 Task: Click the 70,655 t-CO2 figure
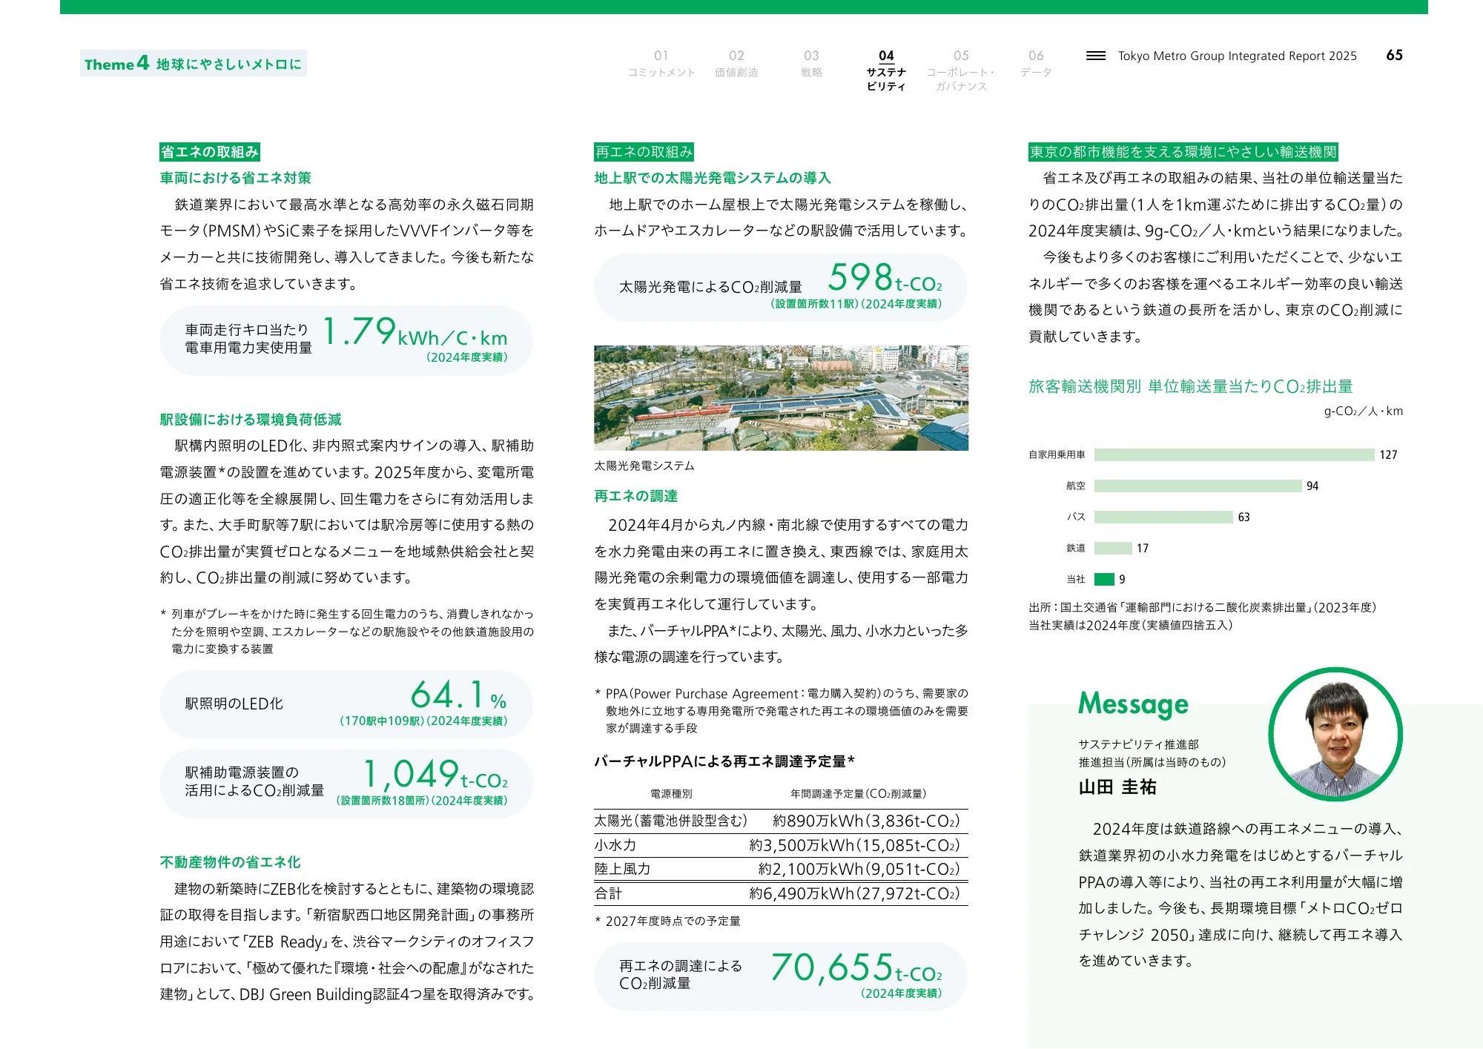pyautogui.click(x=856, y=967)
